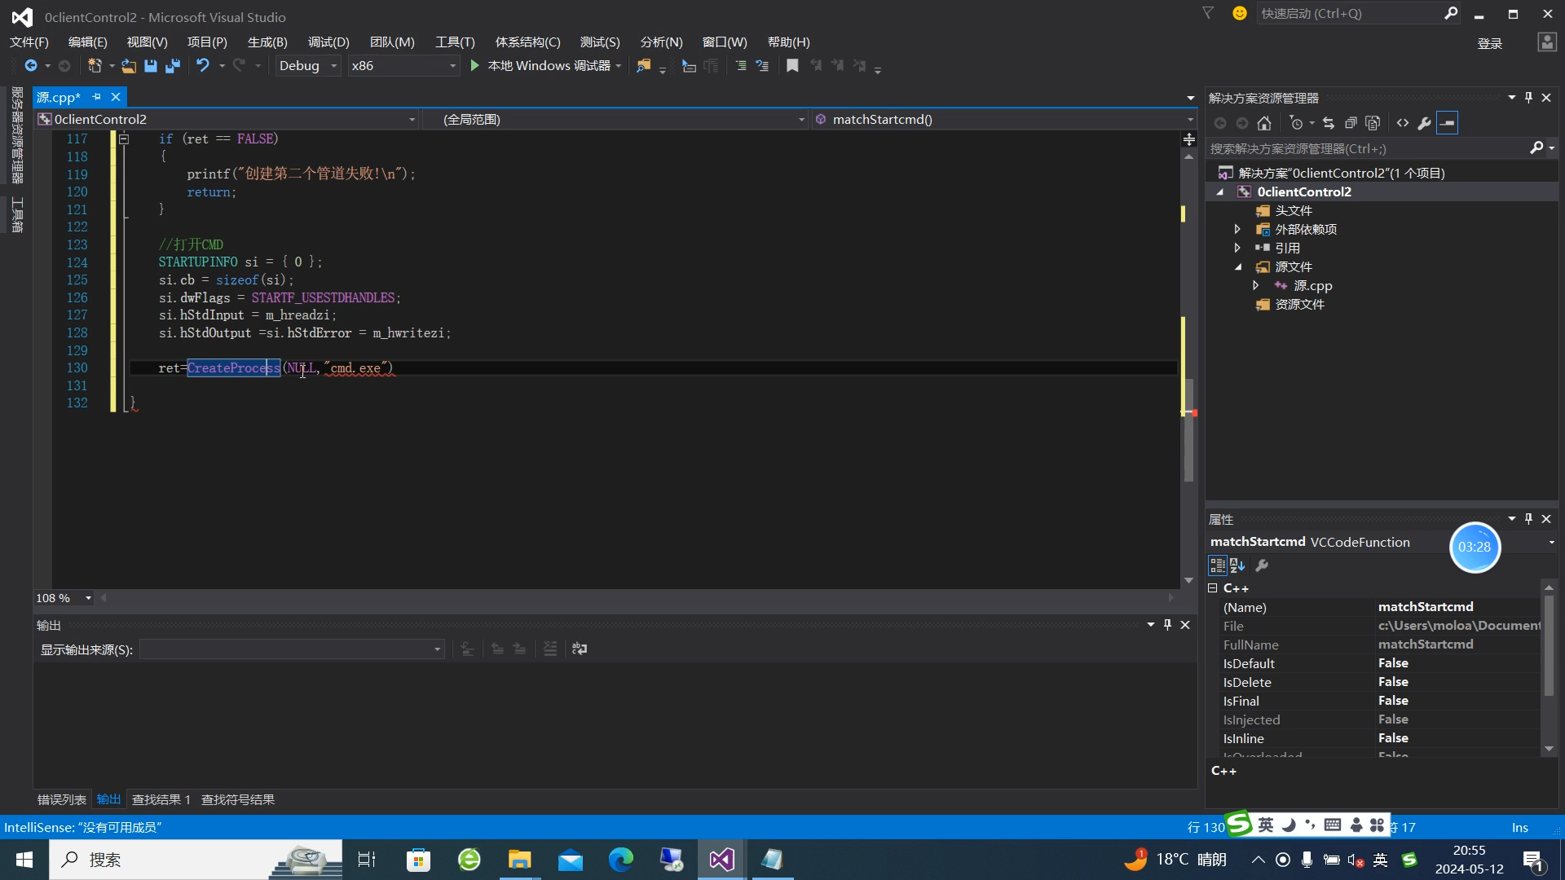
Task: Click the feedback smiley face icon
Action: (x=1240, y=13)
